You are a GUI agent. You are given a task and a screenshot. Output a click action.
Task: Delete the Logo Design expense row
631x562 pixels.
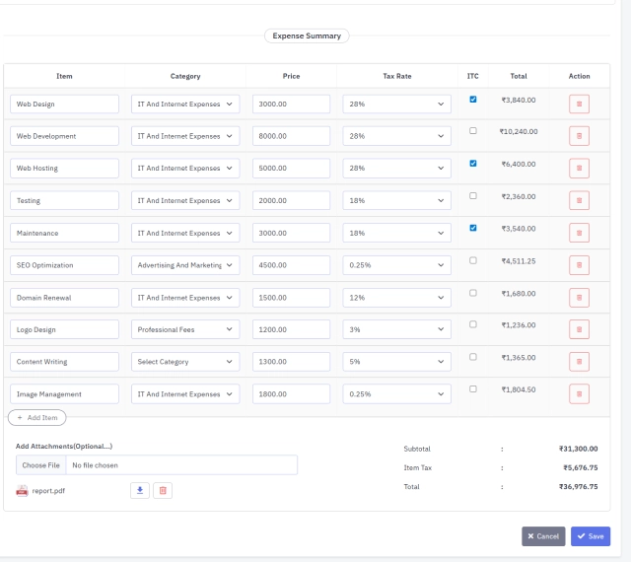tap(579, 329)
